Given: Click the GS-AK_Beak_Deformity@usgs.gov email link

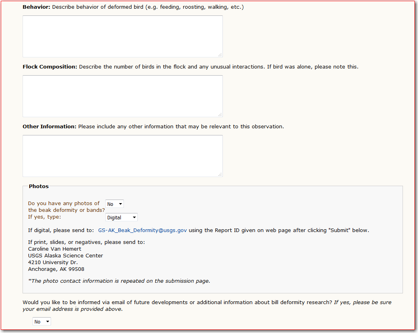Looking at the screenshot, I should coord(142,230).
